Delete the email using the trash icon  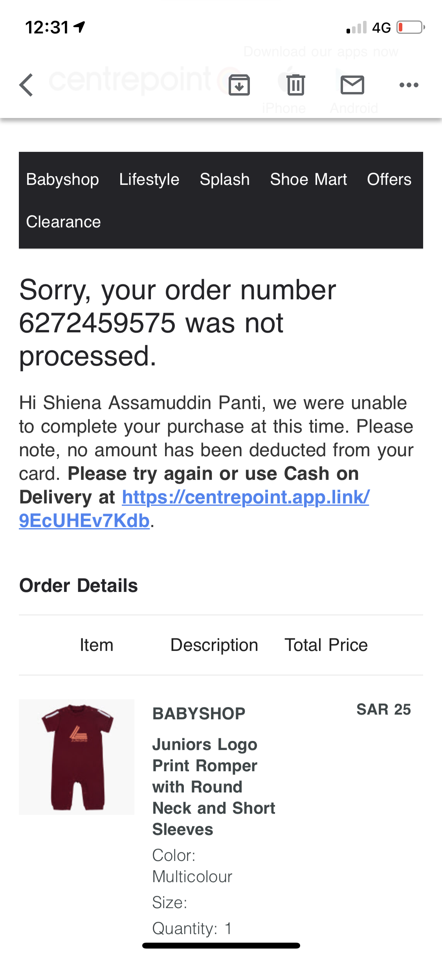coord(295,85)
